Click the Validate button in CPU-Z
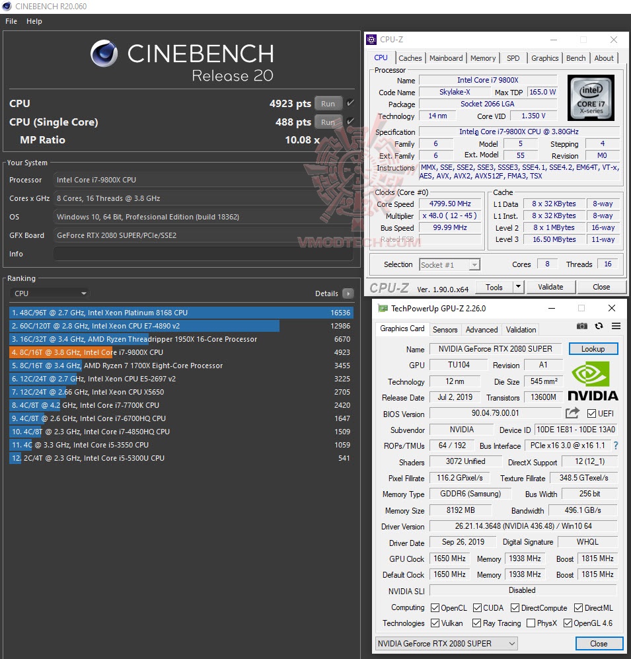Screen dimensions: 631x659 [550, 287]
